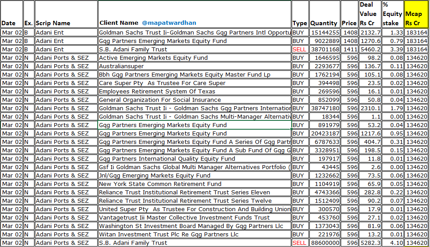Click Washington St Investment Board cell
430x247 pixels.
coord(194,226)
